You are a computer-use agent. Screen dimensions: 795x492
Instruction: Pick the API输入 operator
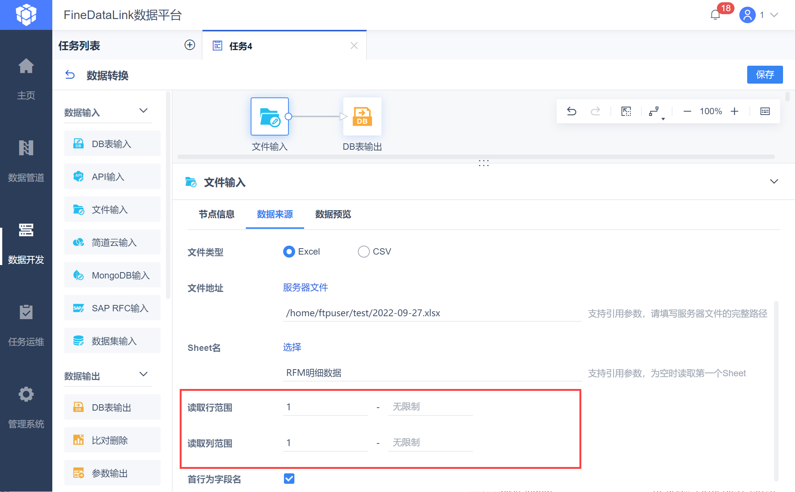click(112, 177)
